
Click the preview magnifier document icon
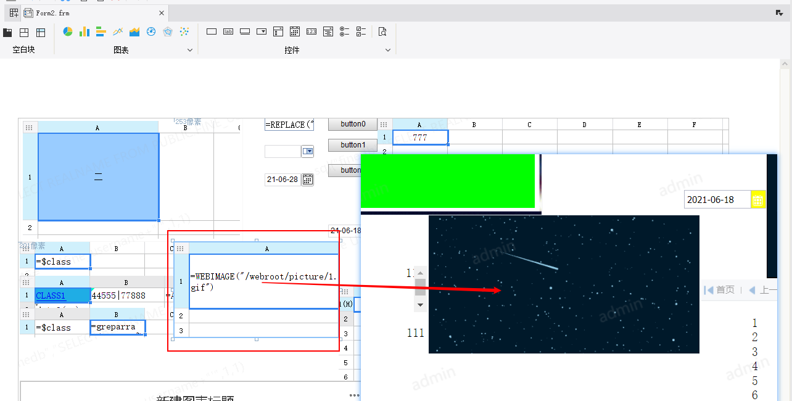(x=382, y=31)
